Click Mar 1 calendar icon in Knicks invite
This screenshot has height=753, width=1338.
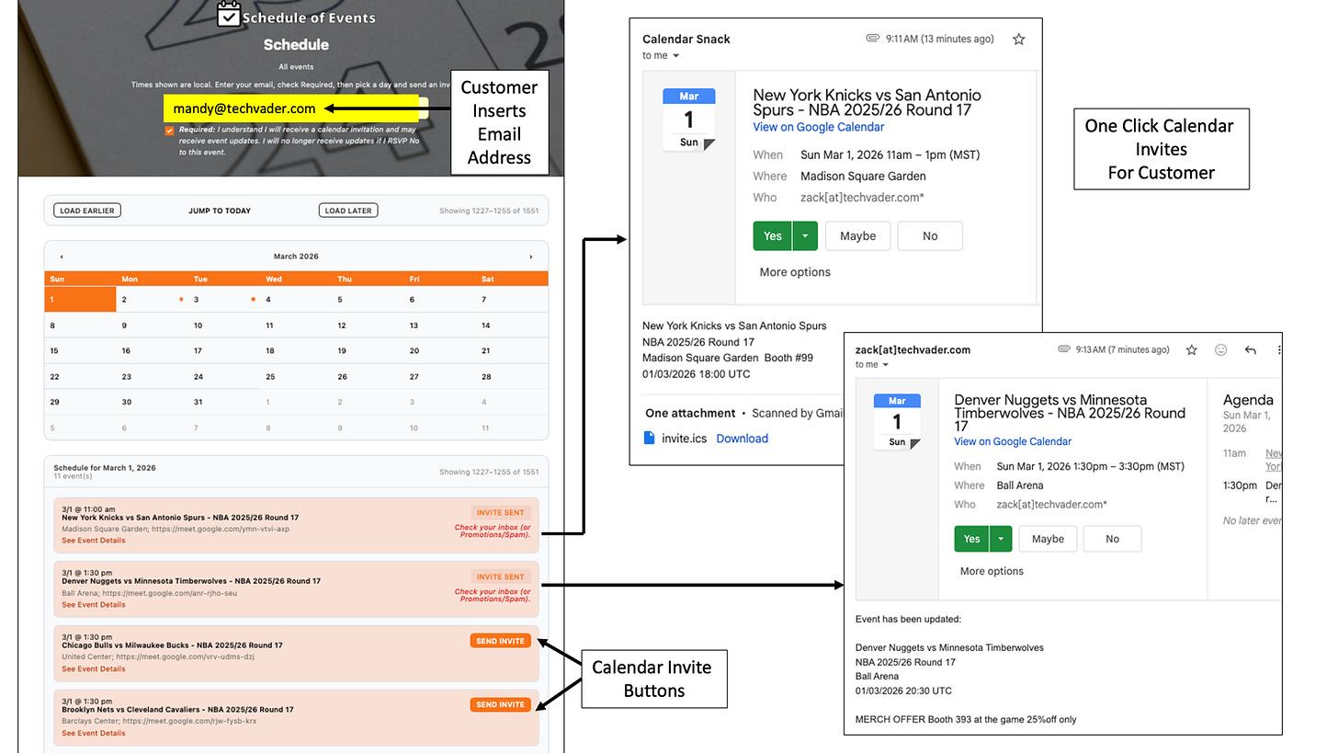coord(688,120)
